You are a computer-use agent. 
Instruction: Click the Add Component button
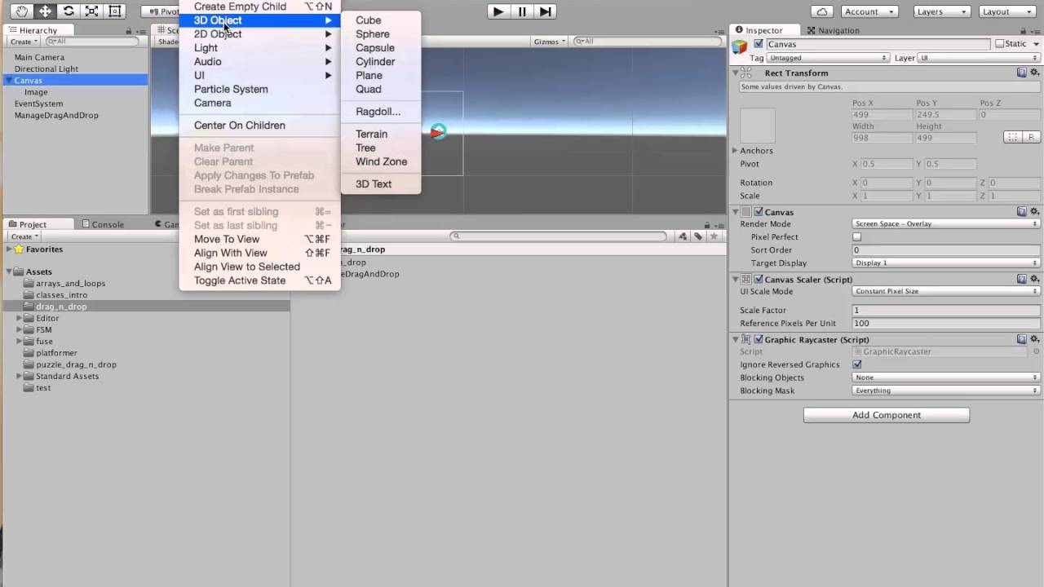pos(886,415)
